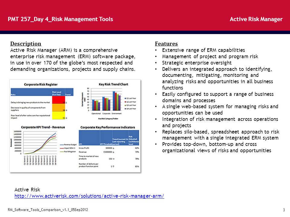Click bullet starting 'A single web-based system'
290x217 pixels.
(x=220, y=110)
